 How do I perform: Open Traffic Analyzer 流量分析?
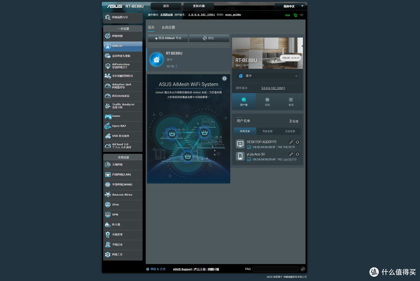pyautogui.click(x=122, y=106)
